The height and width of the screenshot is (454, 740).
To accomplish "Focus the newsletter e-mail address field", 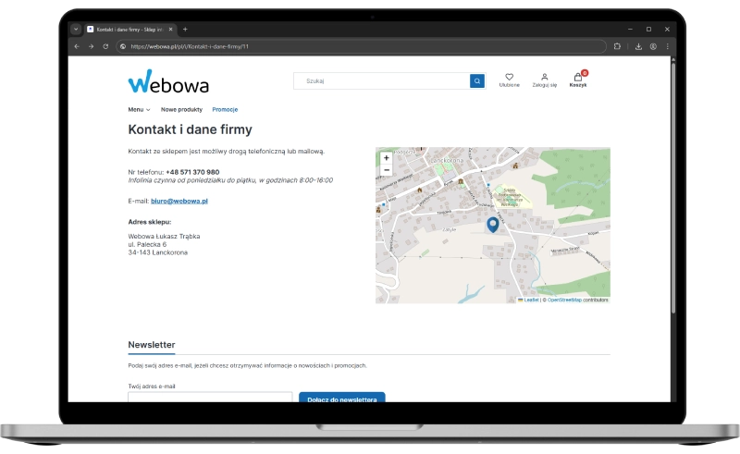I will (210, 398).
